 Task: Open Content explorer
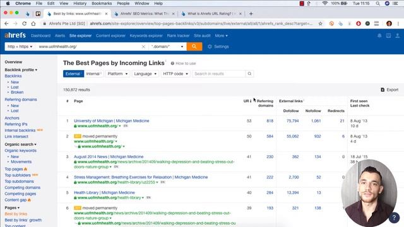click(110, 36)
